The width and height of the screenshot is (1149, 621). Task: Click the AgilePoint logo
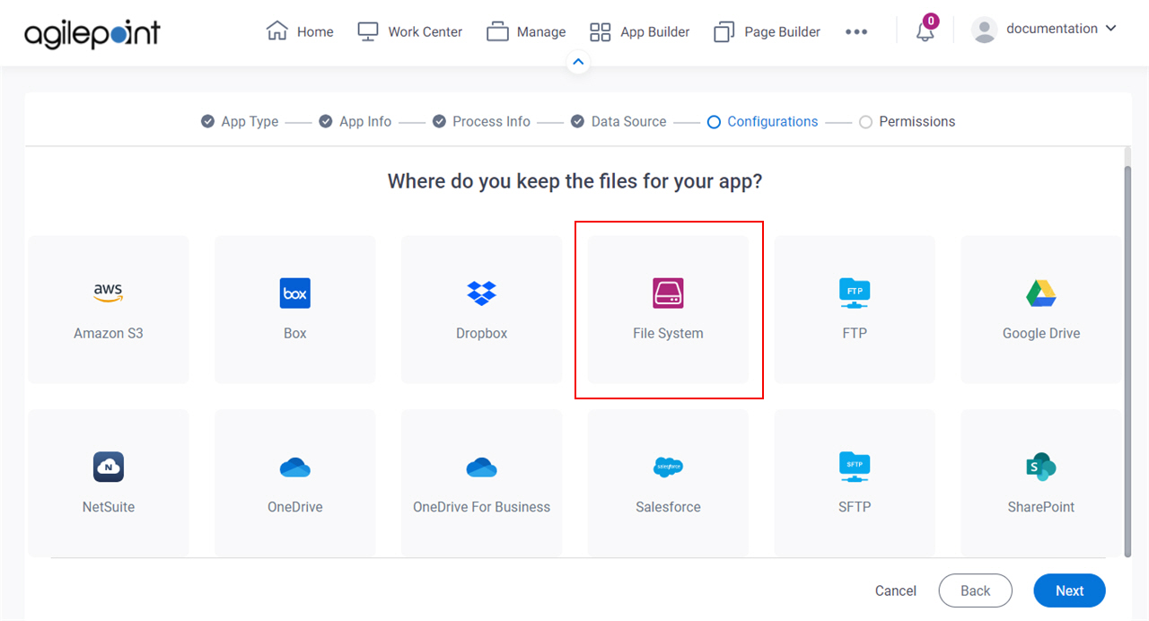tap(92, 33)
